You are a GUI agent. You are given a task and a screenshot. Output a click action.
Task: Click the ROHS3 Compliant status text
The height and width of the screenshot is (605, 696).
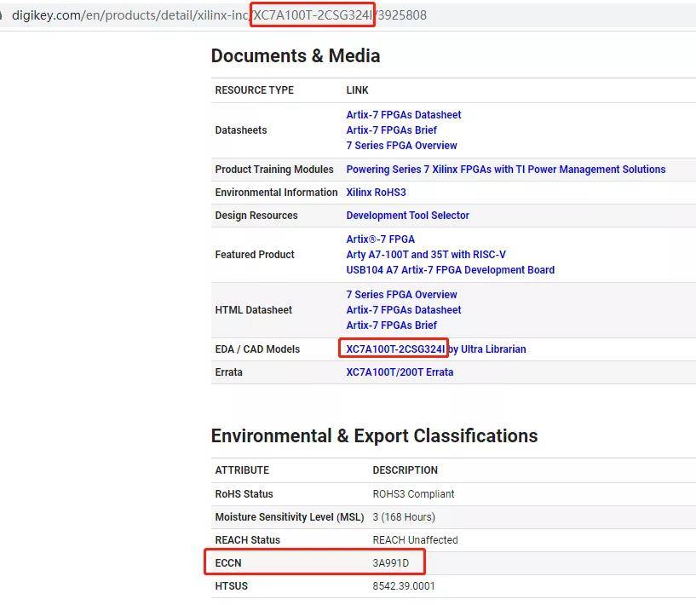(x=413, y=494)
